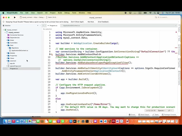Collapse the mysql_connect solution node

click(4, 30)
